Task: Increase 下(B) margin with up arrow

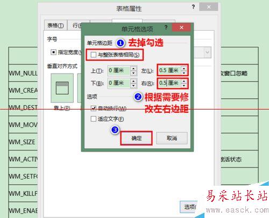Action: pos(133,81)
